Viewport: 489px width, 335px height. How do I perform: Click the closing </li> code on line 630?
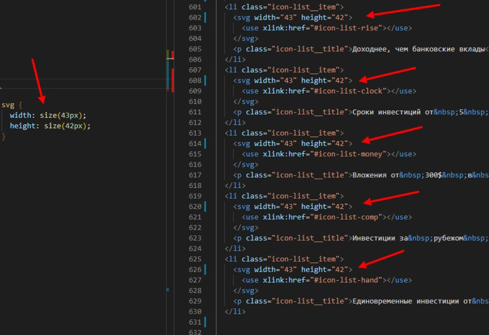tap(235, 311)
